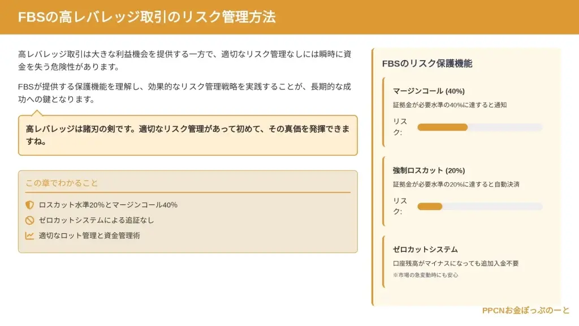Select the 強制ロスカット (20%) card title

point(429,170)
